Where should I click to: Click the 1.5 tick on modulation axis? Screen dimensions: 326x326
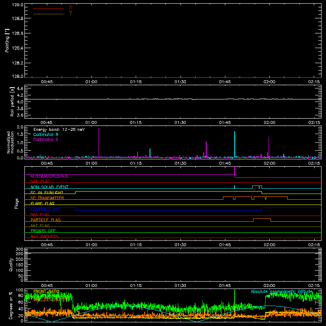(20, 134)
